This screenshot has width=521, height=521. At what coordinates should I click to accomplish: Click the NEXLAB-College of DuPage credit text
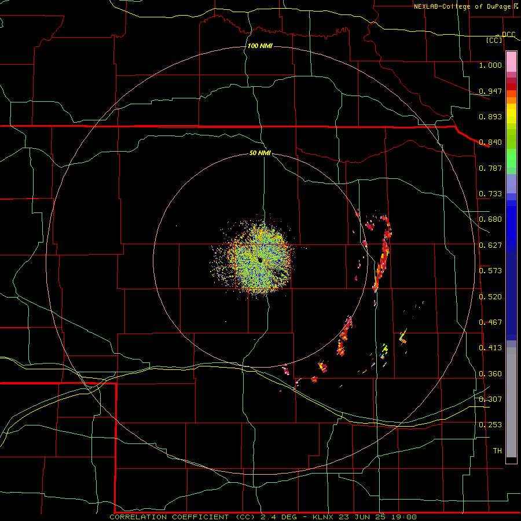(462, 6)
